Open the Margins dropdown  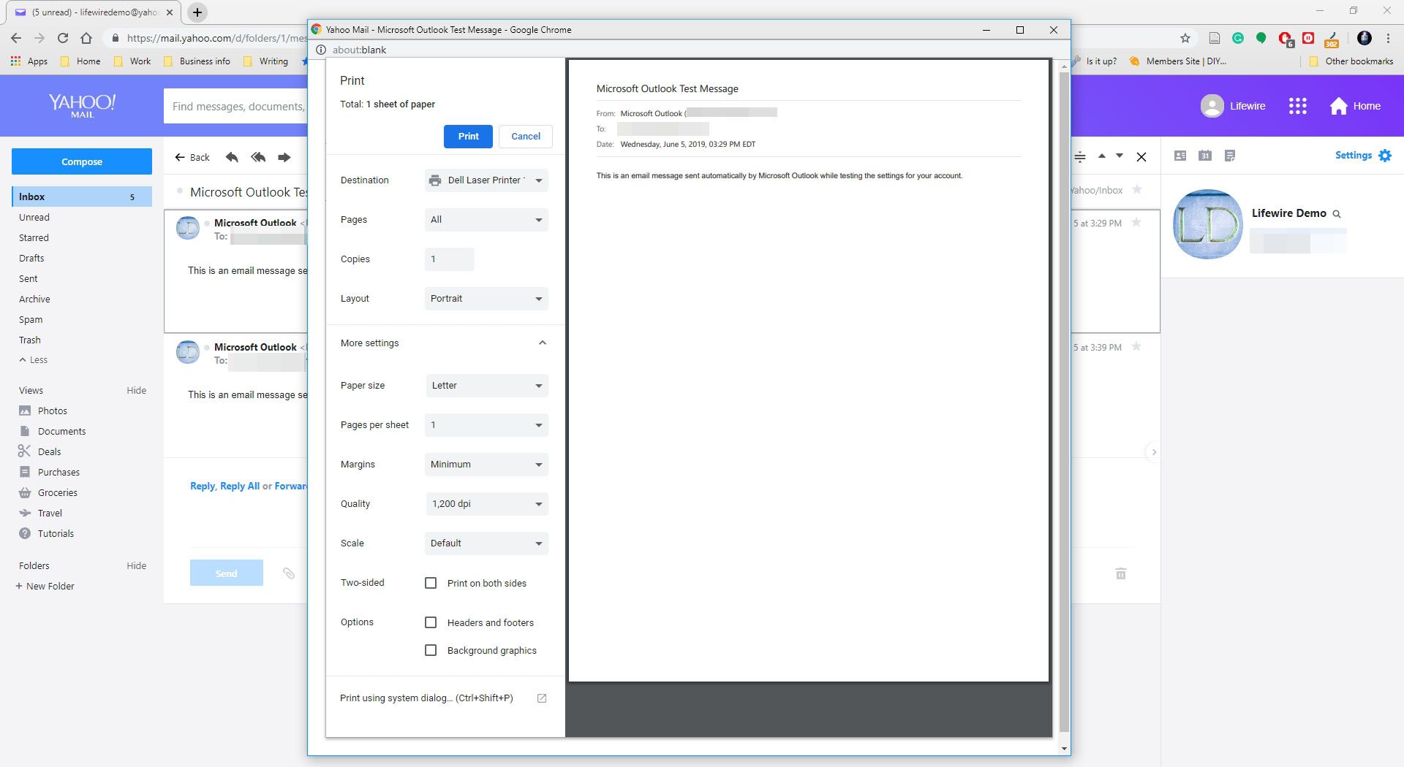coord(486,465)
